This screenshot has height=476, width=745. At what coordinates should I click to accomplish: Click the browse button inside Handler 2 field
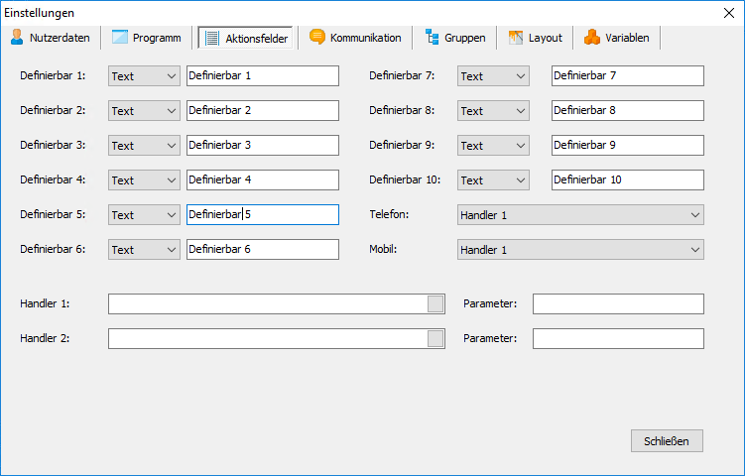(435, 339)
